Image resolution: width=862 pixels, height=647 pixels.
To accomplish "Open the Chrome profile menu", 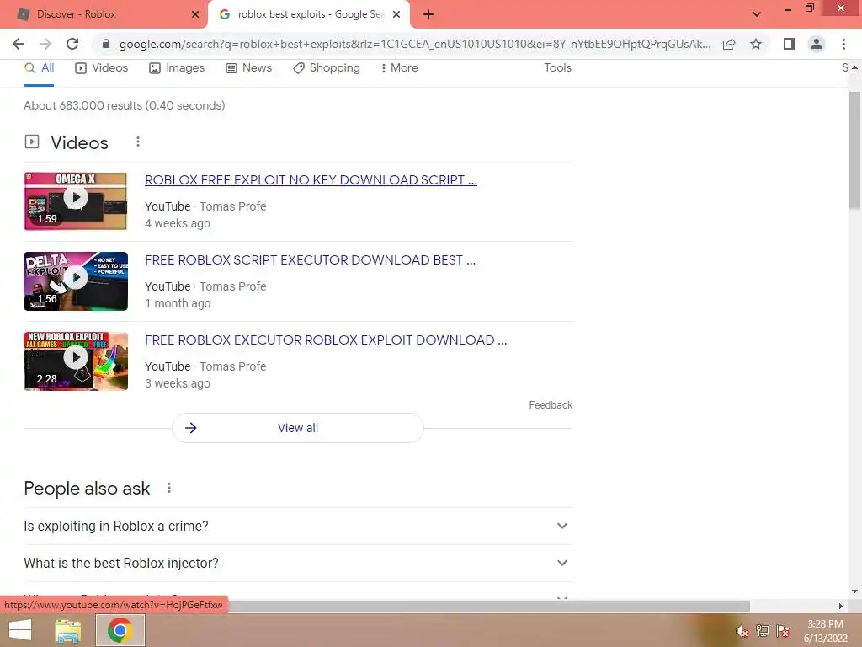I will (817, 44).
